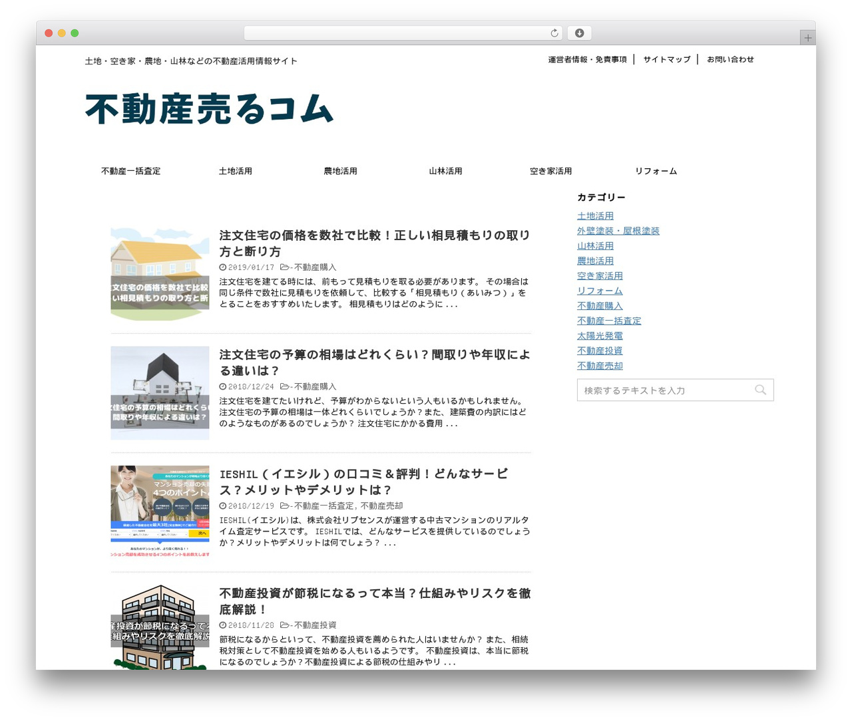Select 不動産購入 category in sidebar
The image size is (852, 721).
point(600,306)
